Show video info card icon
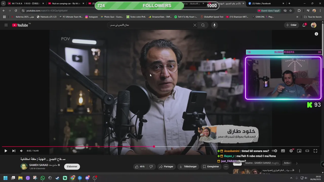The image size is (324, 182). 316,34
